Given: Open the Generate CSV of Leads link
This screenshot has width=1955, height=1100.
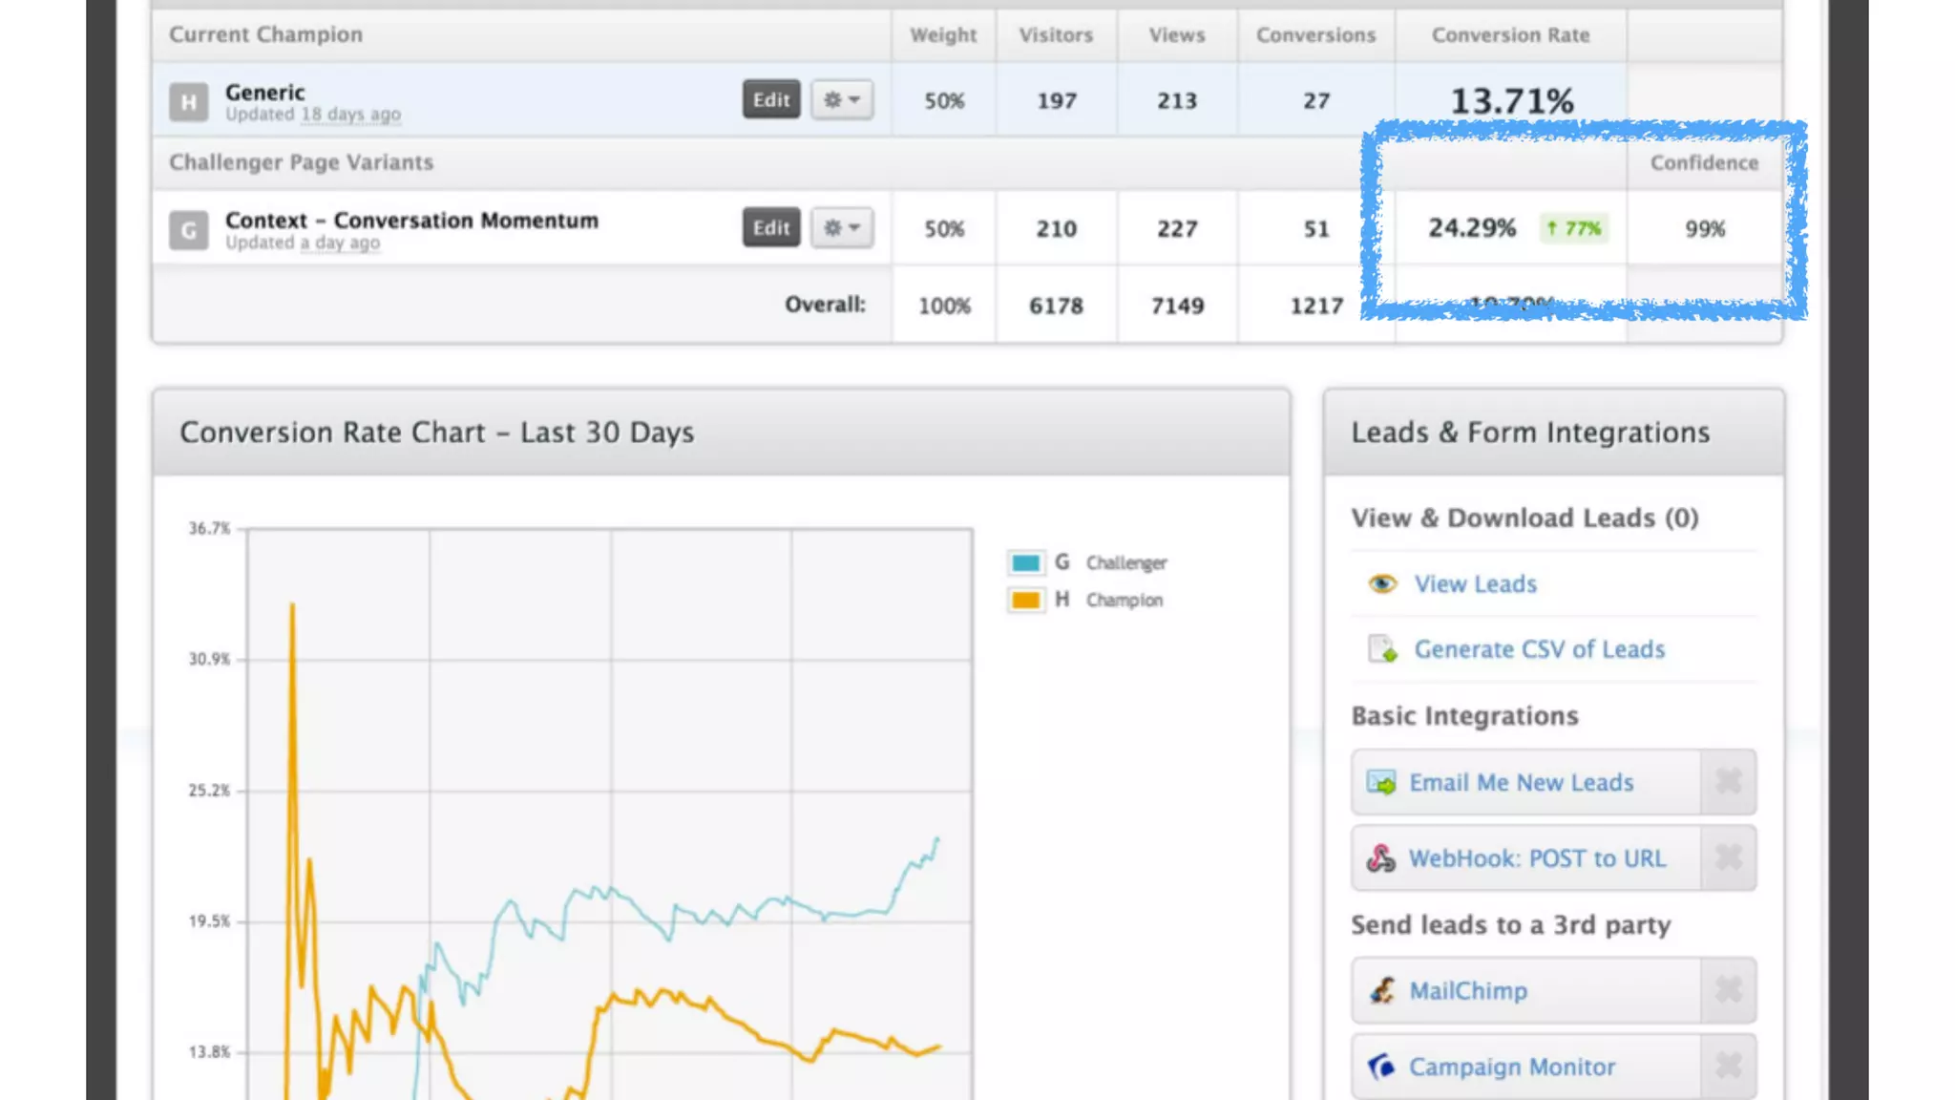Looking at the screenshot, I should (1539, 649).
